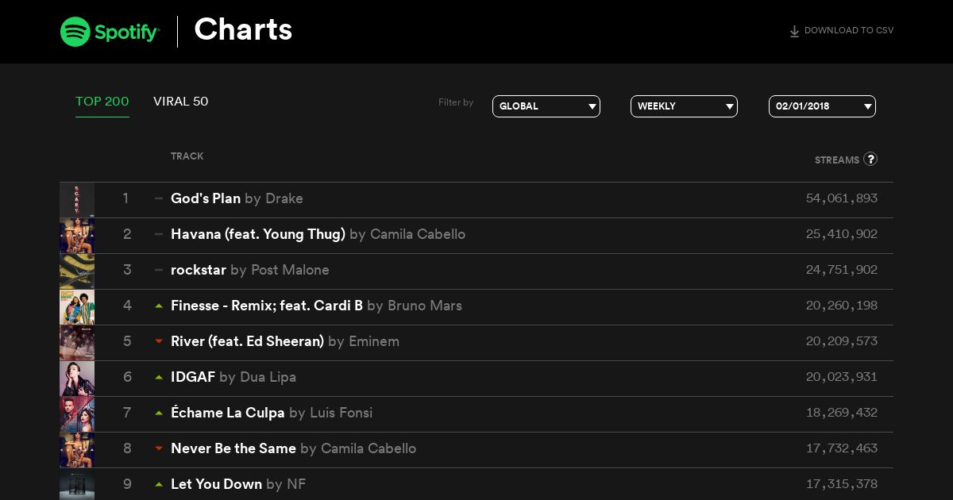The height and width of the screenshot is (500, 953).
Task: Click the green up arrow beside IDGAF
Action: click(159, 377)
